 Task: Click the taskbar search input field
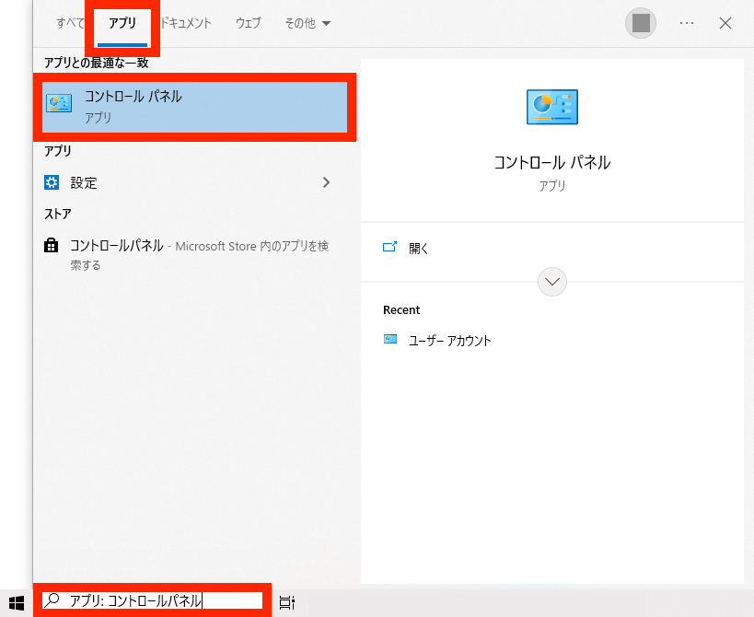click(153, 600)
